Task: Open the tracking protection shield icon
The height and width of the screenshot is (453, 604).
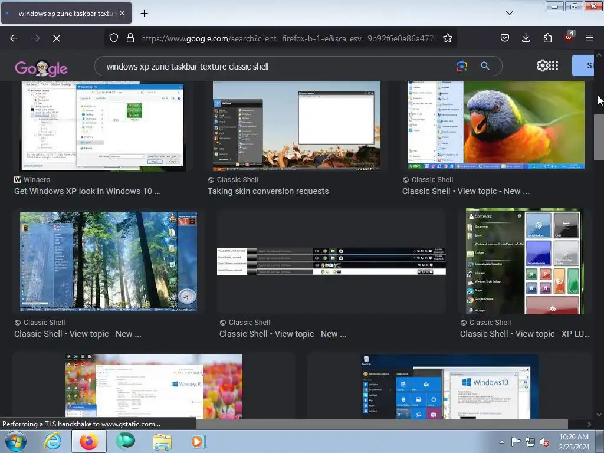Action: pos(114,38)
